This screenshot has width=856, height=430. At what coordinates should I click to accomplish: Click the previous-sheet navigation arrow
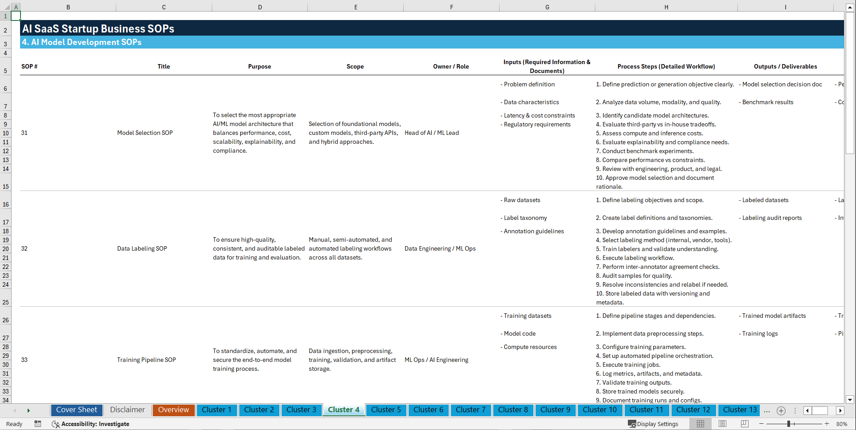click(15, 410)
